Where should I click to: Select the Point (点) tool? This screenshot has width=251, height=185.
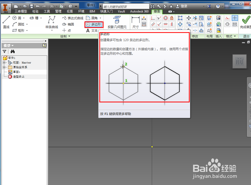(x=67, y=30)
